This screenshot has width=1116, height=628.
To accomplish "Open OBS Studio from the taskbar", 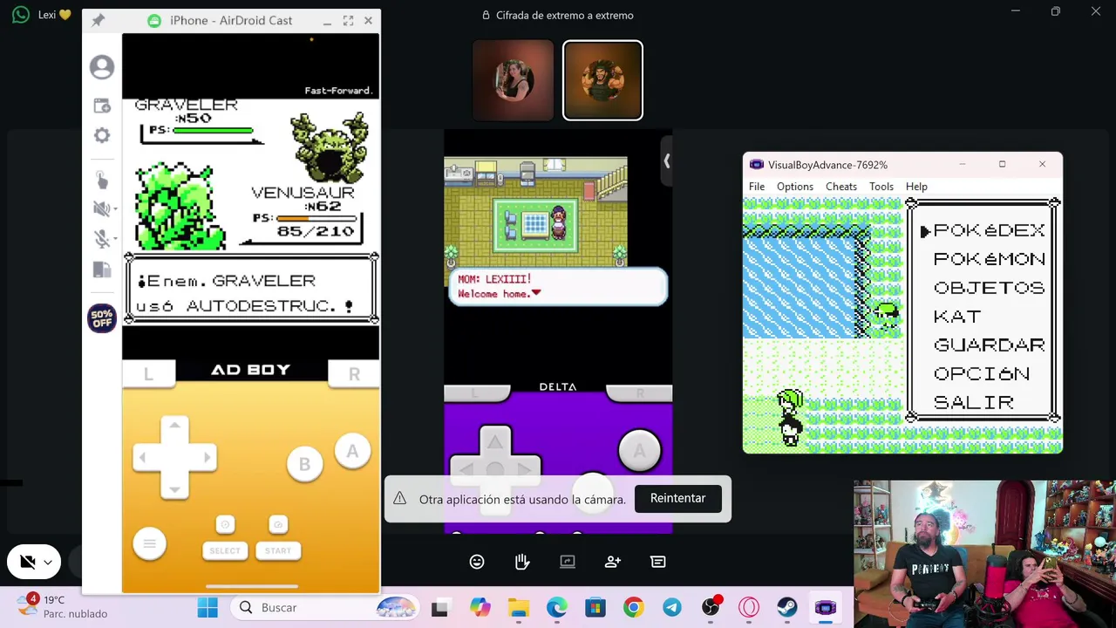I will coord(711,608).
